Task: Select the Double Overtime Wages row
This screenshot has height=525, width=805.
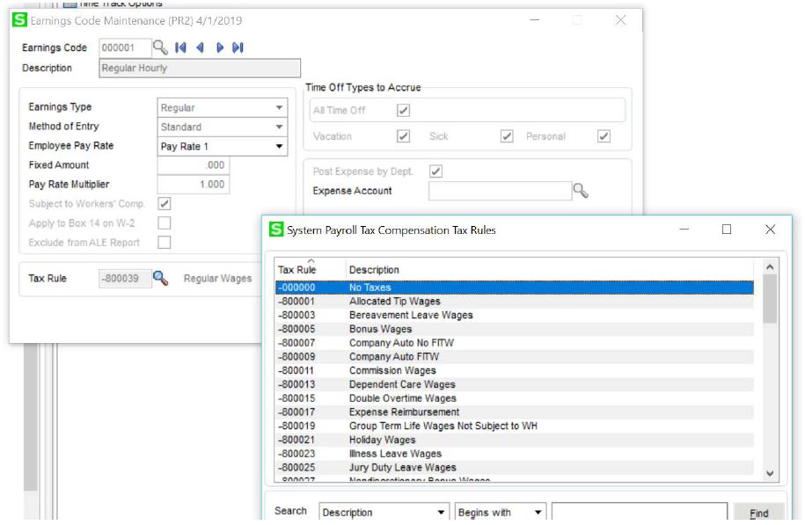Action: coord(515,398)
